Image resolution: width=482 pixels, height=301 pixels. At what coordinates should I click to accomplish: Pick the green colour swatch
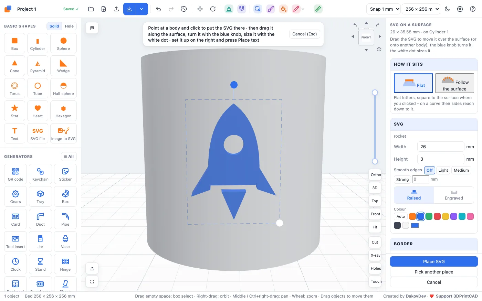(x=429, y=216)
